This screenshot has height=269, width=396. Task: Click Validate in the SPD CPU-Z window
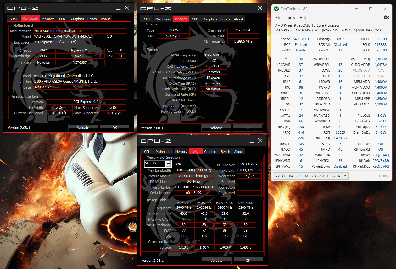coord(216,260)
